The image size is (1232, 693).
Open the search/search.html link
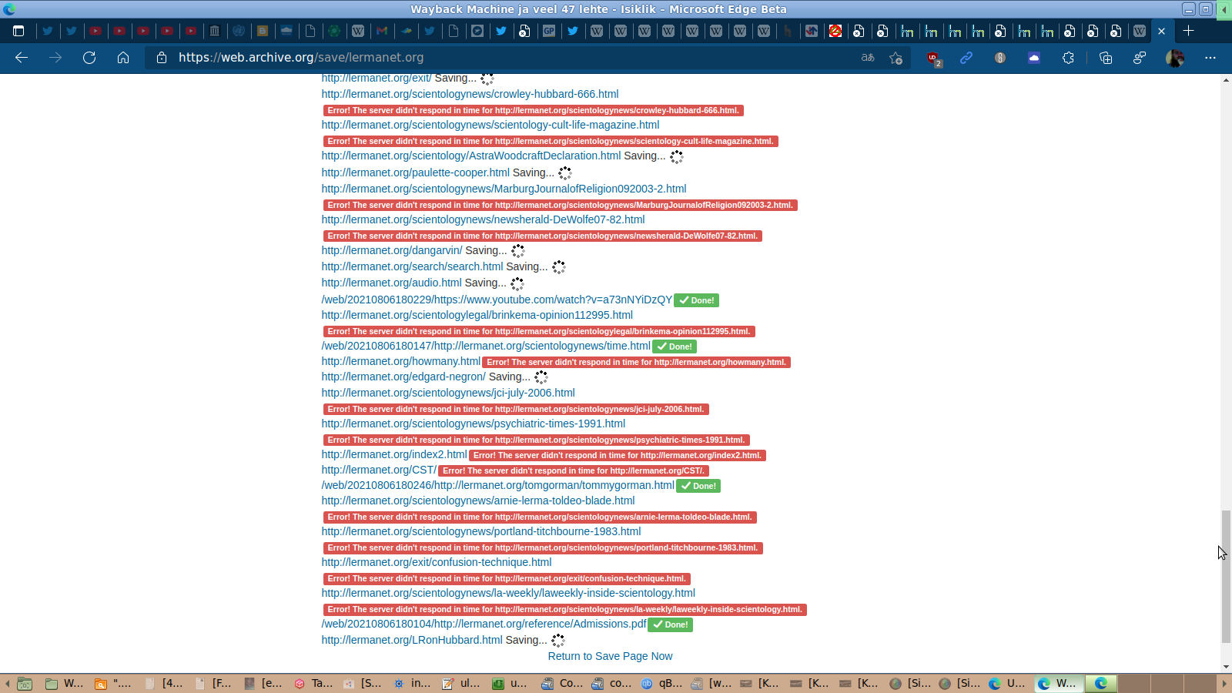[412, 266]
